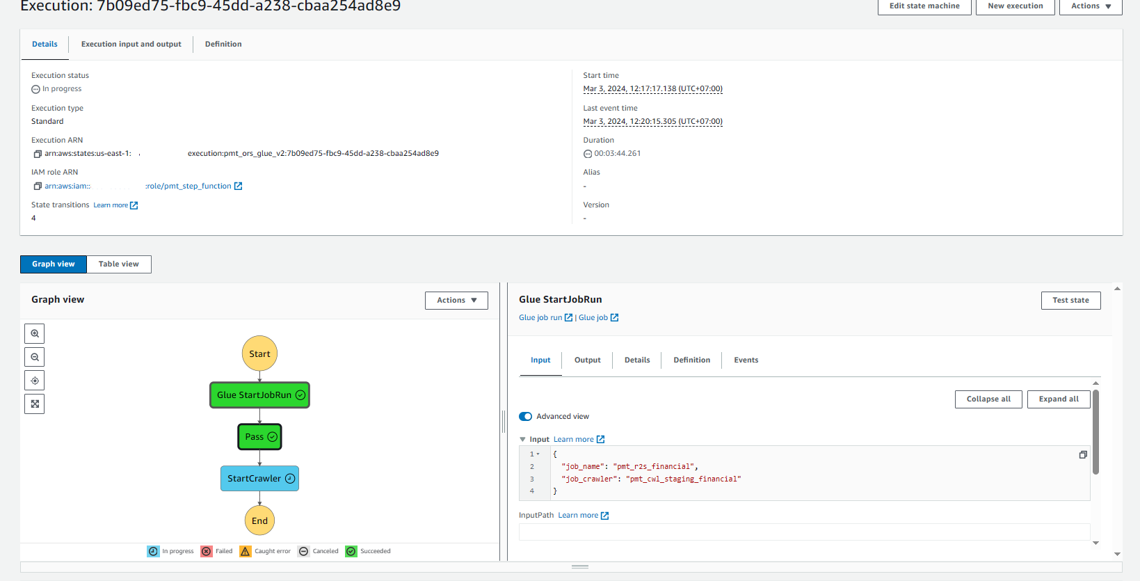
Task: Center the graph with the target icon
Action: [x=35, y=381]
